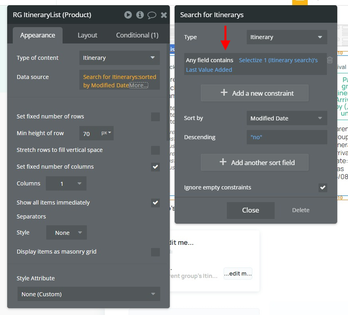The image size is (348, 315).
Task: Toggle Stretch rows to fill vertical space
Action: tap(155, 150)
